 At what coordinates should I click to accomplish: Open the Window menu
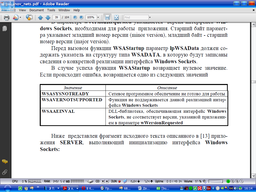pos(64,10)
